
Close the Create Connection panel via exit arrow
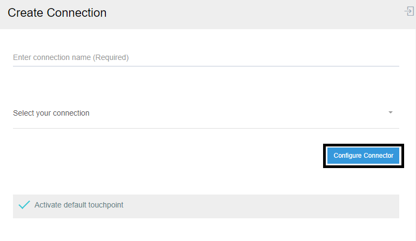click(409, 11)
